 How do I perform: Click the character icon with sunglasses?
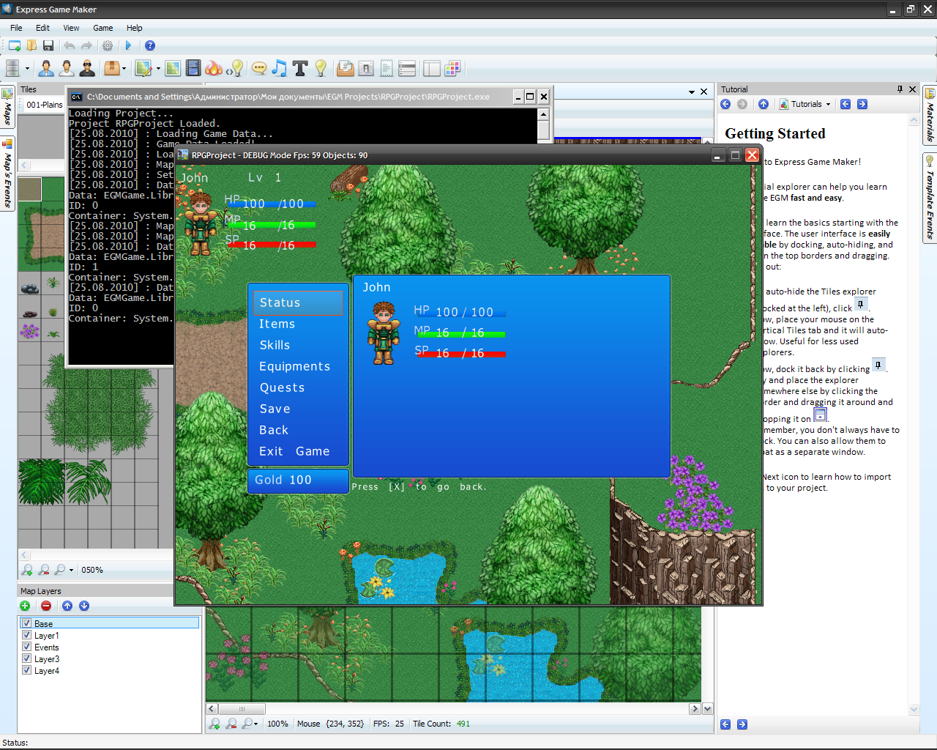(x=87, y=68)
